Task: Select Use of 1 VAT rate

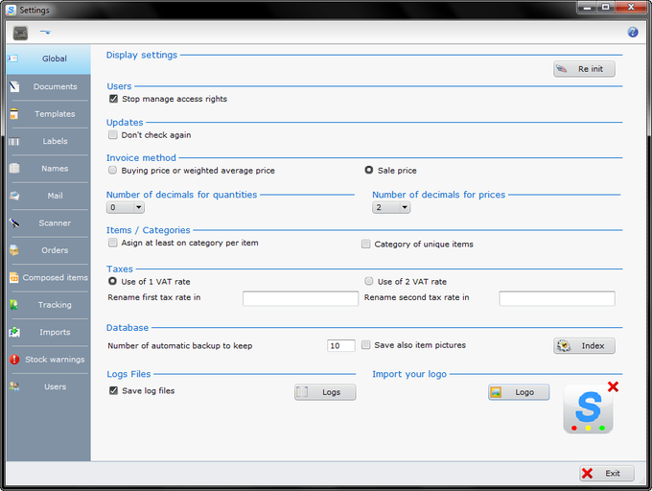Action: (x=112, y=282)
